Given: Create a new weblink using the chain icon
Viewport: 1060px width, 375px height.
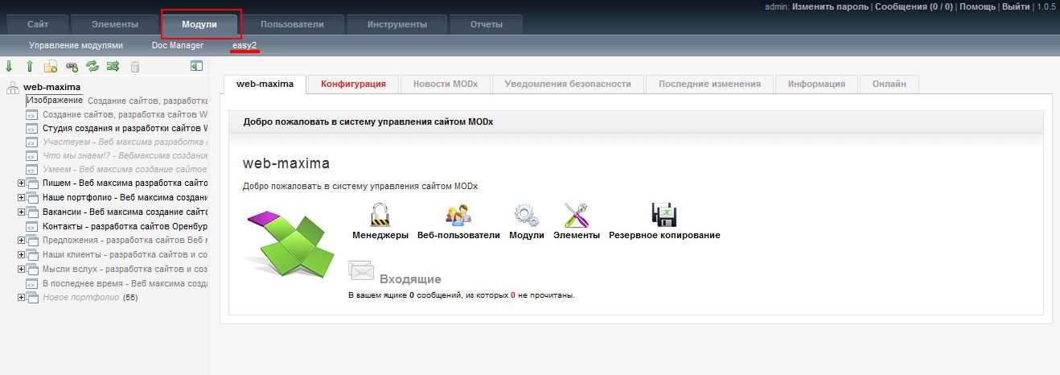Looking at the screenshot, I should tap(72, 67).
